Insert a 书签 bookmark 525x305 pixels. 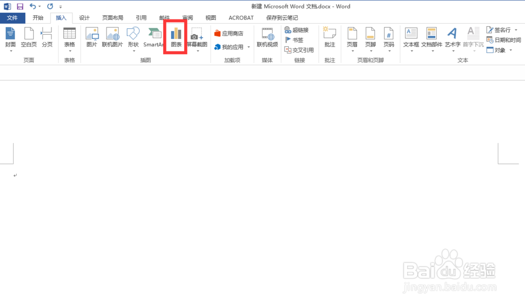pos(296,40)
